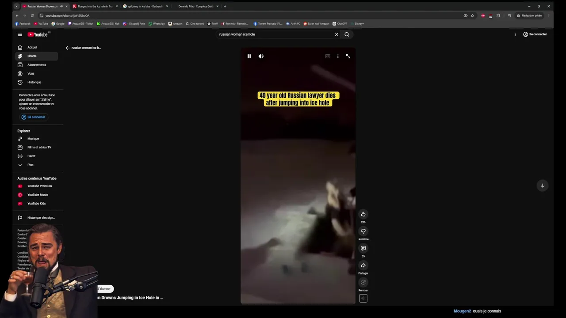Open Vous in the sidebar
The height and width of the screenshot is (318, 566).
tap(36, 74)
